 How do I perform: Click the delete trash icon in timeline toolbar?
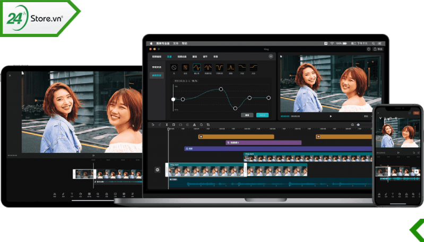174,124
